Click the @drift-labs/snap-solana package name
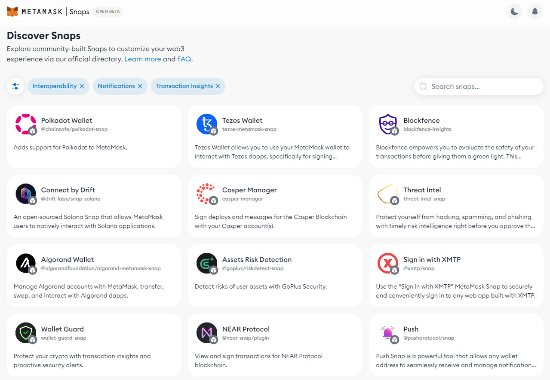 point(71,199)
